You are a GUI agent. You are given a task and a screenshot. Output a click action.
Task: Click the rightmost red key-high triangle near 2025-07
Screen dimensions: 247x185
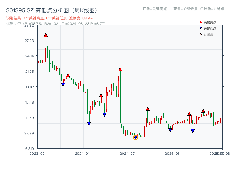(x=203, y=110)
